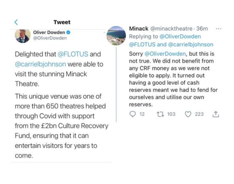
Task: Open the three-dot more options menu
Action: [x=218, y=29]
